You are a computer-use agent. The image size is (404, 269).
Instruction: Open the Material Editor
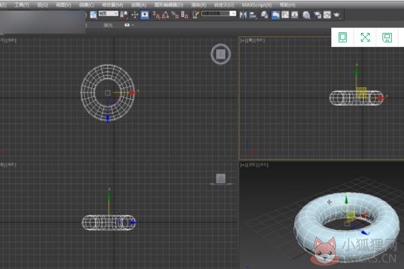coord(306,15)
